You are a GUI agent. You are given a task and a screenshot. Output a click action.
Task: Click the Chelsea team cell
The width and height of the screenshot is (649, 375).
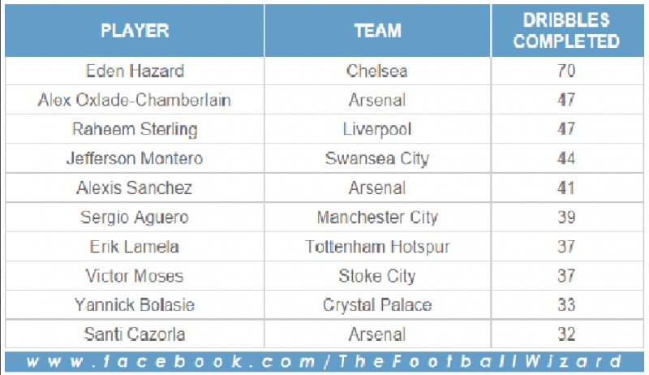tap(377, 71)
